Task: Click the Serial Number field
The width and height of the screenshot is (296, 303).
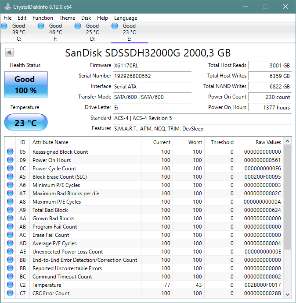Action: pos(152,76)
